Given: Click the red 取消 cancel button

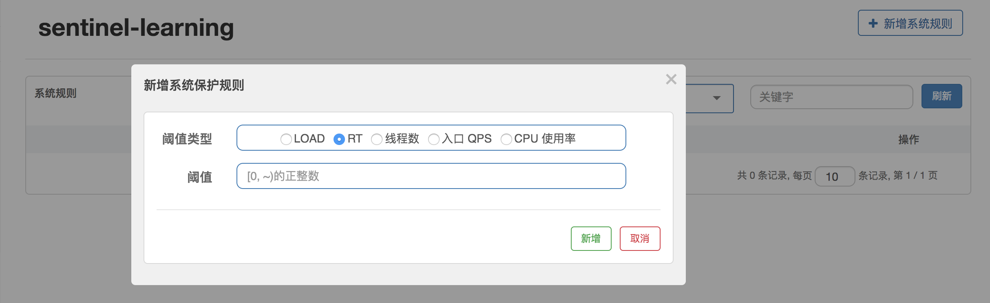Looking at the screenshot, I should [640, 238].
